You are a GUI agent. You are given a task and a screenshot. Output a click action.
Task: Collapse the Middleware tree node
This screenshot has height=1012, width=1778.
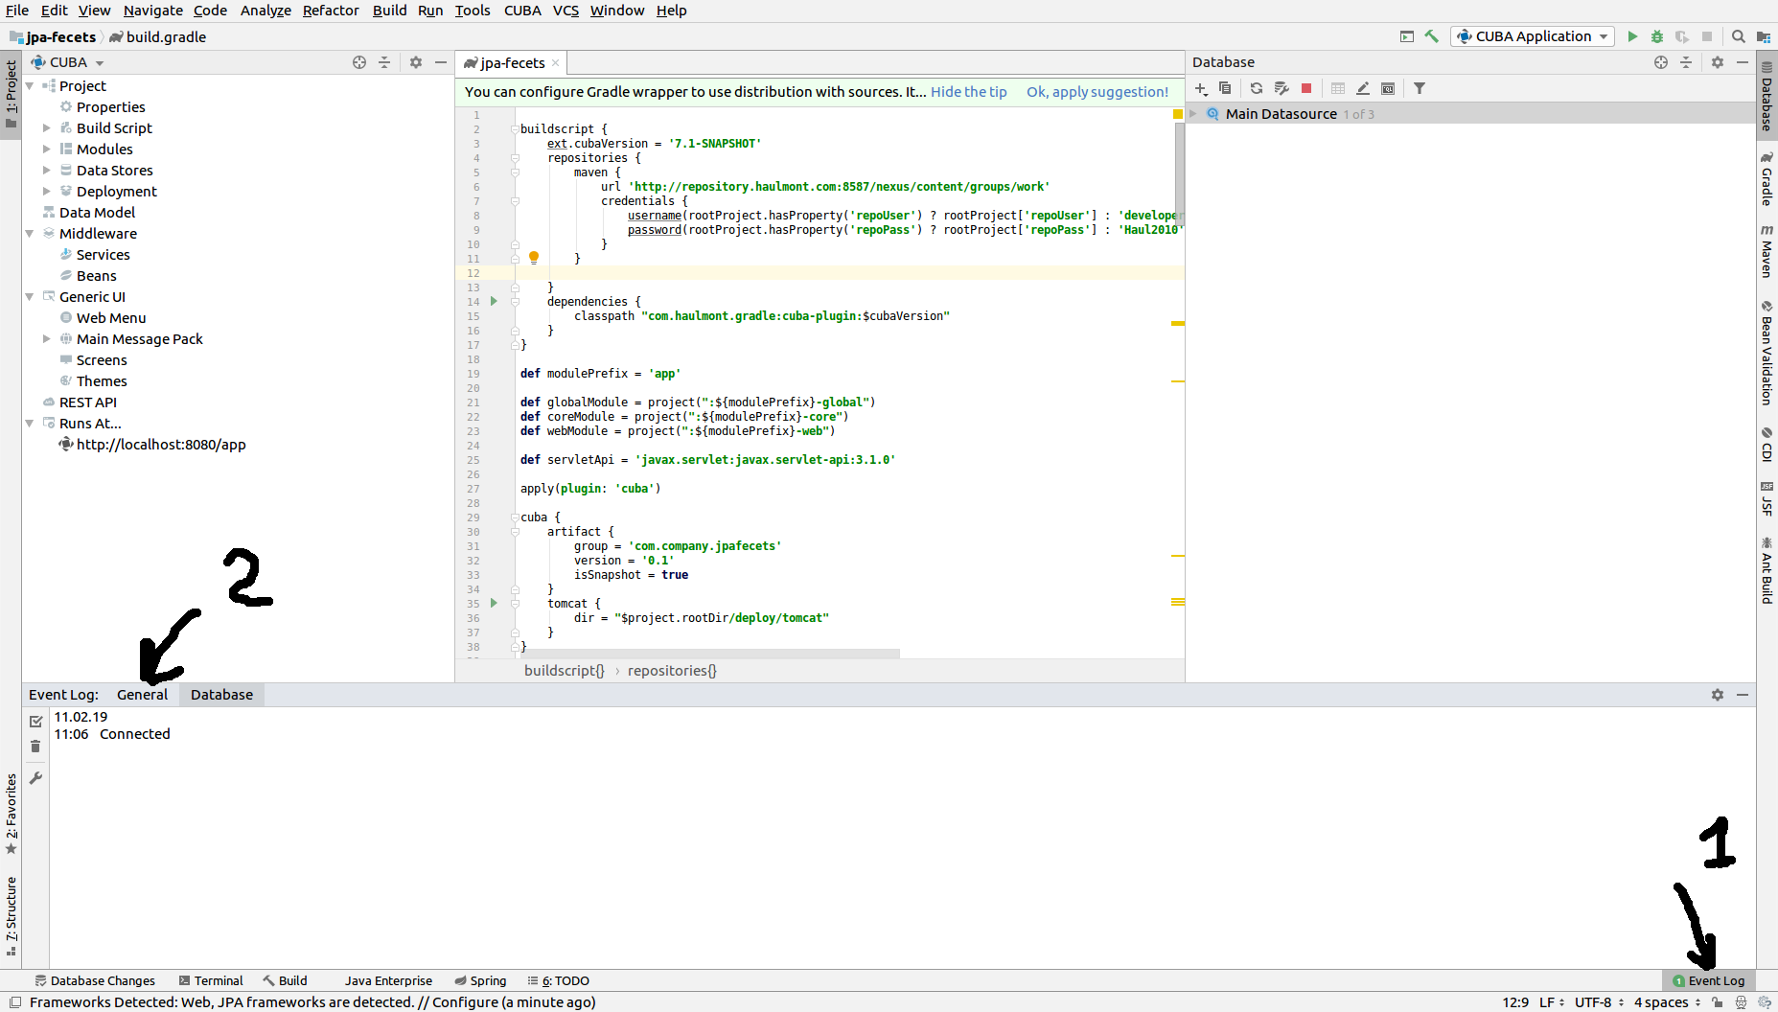30,233
